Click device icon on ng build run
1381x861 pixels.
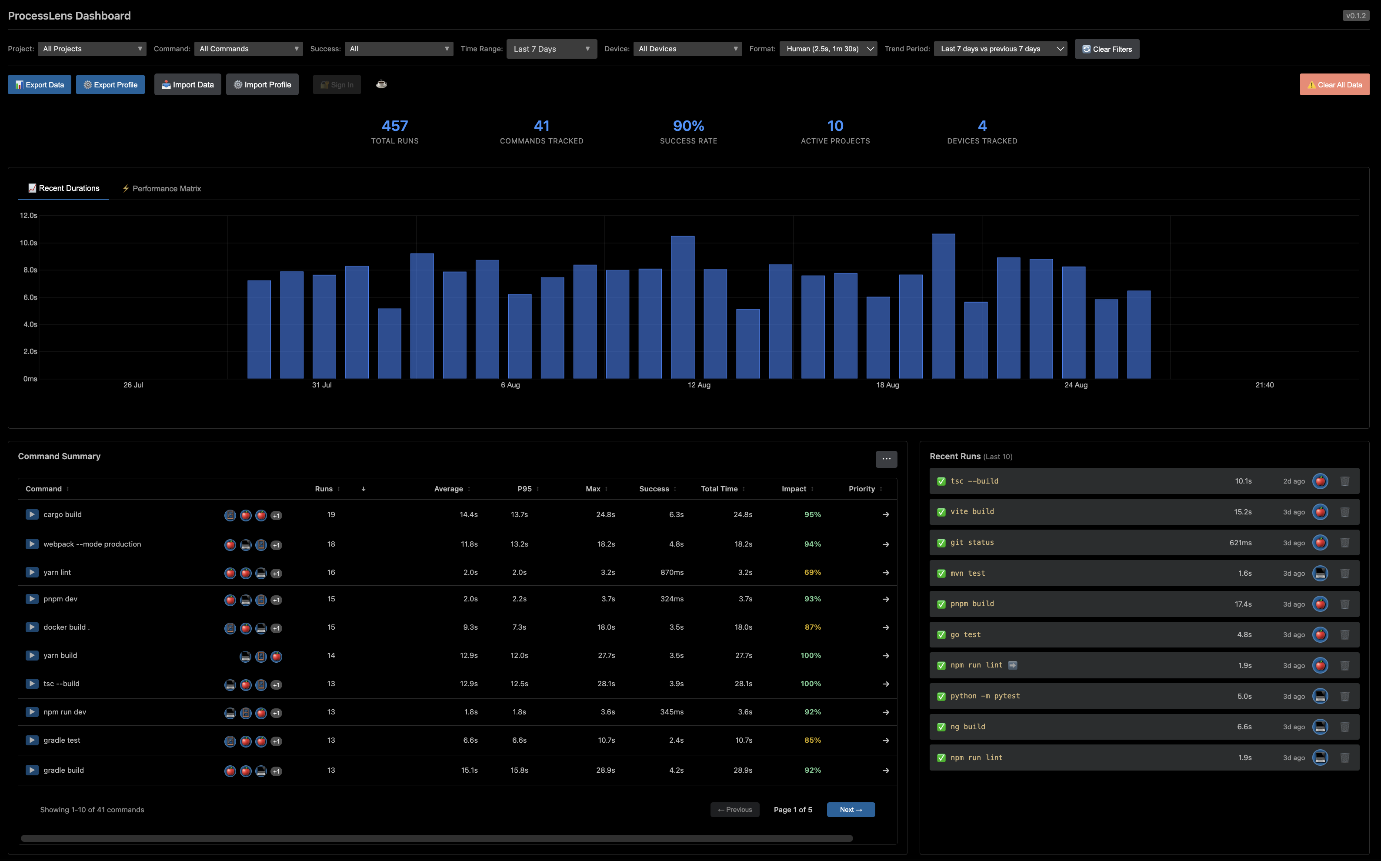(1320, 727)
